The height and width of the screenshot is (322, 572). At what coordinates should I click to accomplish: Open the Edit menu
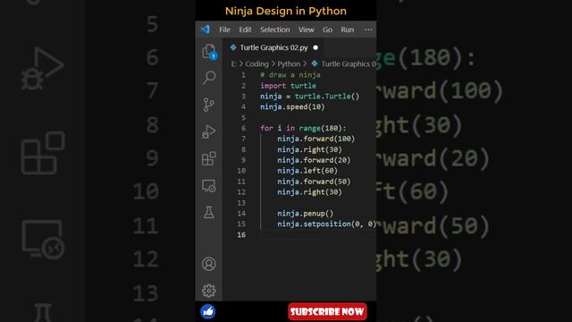[x=245, y=30]
